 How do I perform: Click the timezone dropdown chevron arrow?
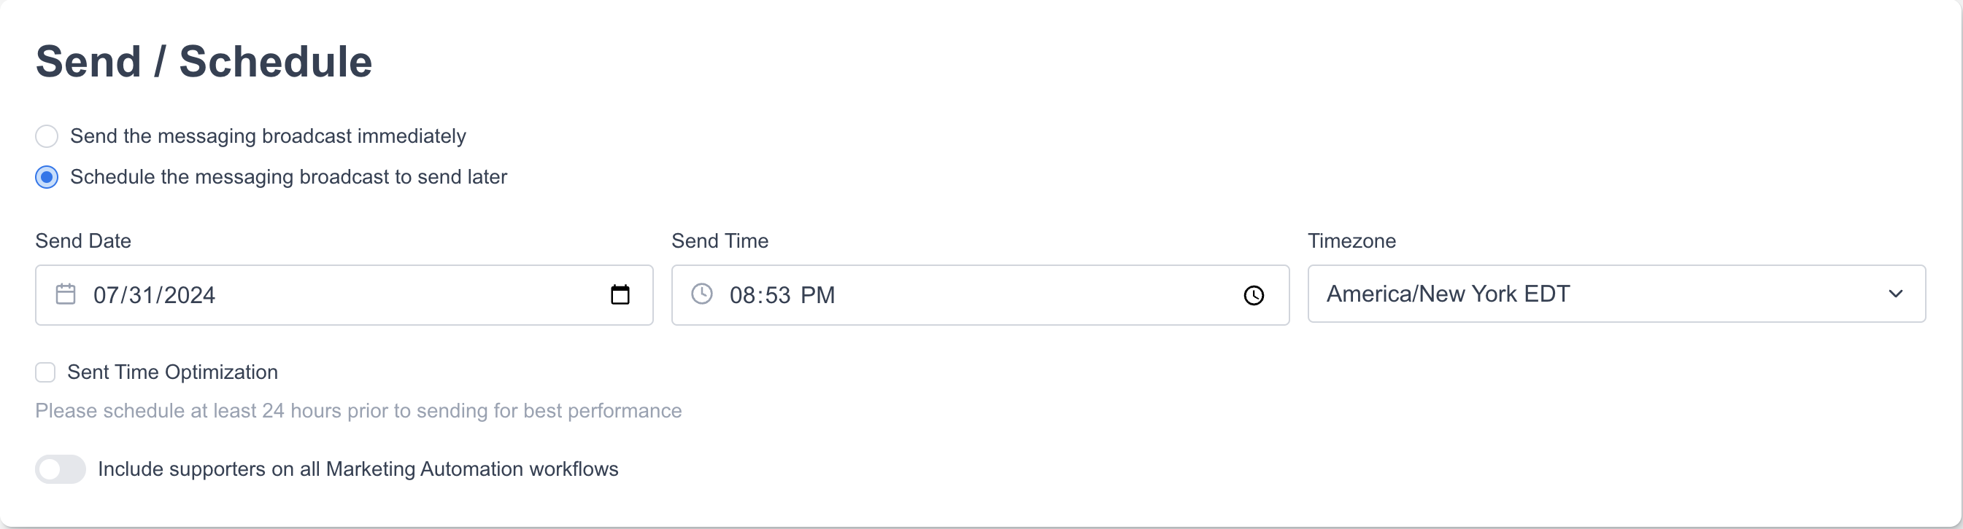[x=1895, y=294]
